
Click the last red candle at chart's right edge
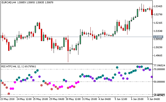tap(152, 12)
